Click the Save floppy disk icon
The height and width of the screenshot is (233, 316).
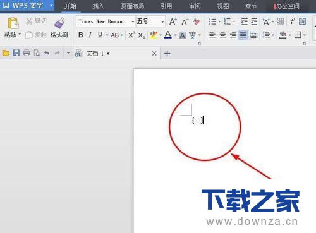(x=16, y=53)
